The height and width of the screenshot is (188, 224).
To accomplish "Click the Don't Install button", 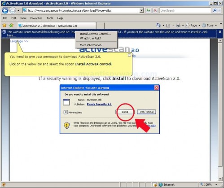I will tap(147, 112).
